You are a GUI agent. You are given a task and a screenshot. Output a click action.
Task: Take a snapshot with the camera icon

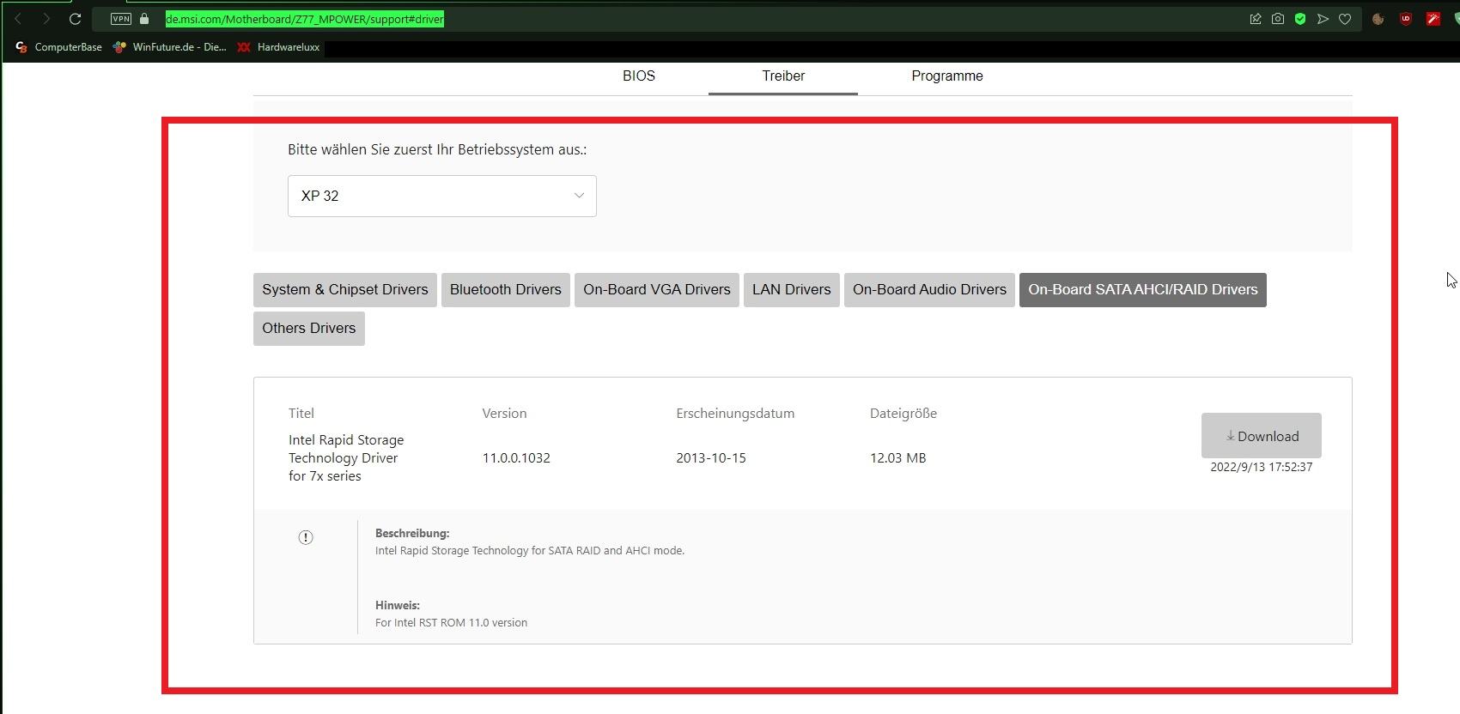(1278, 19)
